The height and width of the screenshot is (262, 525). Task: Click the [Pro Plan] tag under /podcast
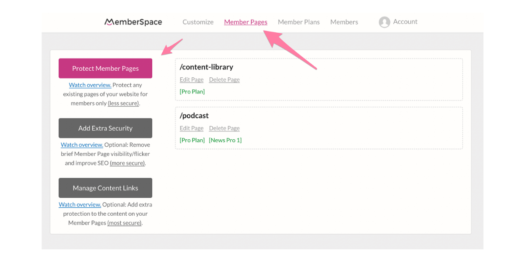[x=192, y=140]
